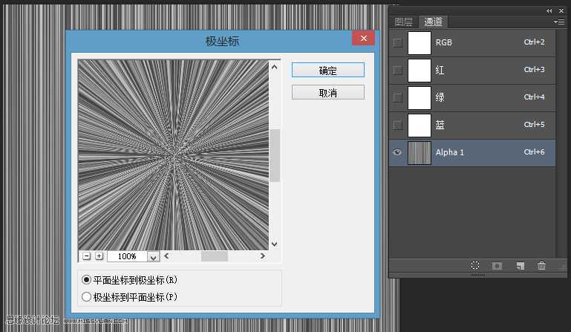Click the preview horizontal scrollbar thumb

pos(214,256)
